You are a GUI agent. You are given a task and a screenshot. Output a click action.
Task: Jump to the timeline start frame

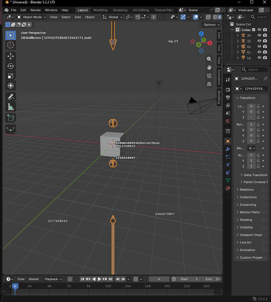point(82,279)
